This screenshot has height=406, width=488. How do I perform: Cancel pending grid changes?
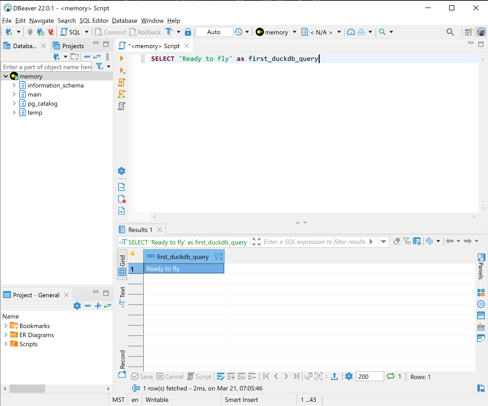tap(170, 376)
